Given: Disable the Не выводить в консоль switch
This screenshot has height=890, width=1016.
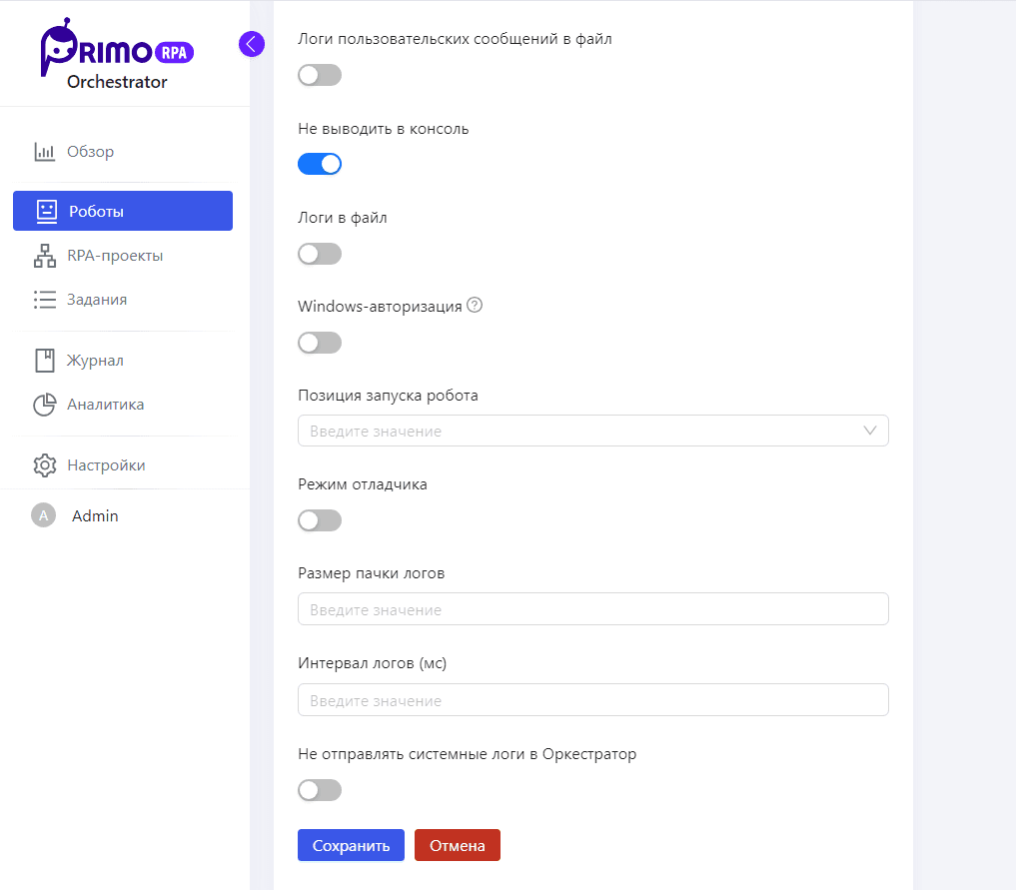Looking at the screenshot, I should coord(320,164).
